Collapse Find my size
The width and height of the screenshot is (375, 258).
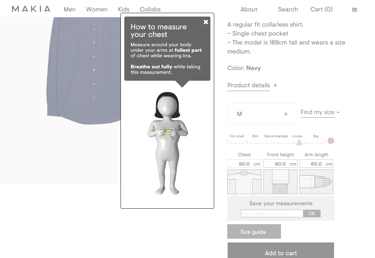pyautogui.click(x=317, y=112)
